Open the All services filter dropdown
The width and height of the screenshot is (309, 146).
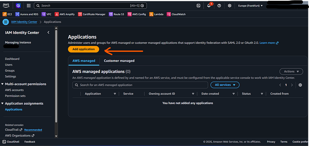coord(225,85)
